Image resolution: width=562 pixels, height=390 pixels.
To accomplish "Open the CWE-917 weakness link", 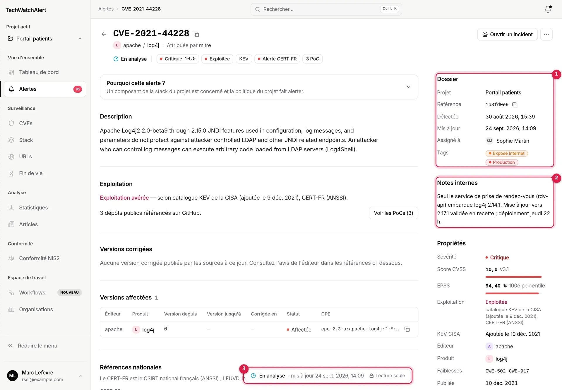I will click(519, 371).
